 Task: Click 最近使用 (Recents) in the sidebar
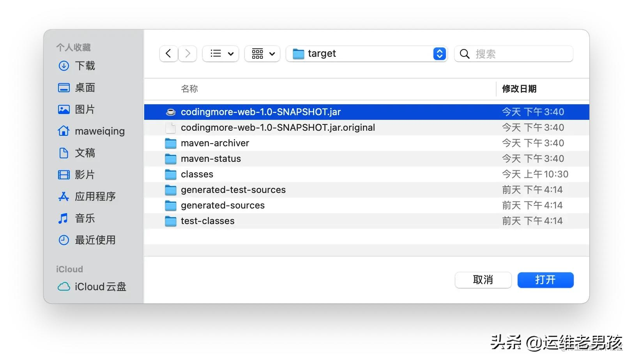[95, 240]
